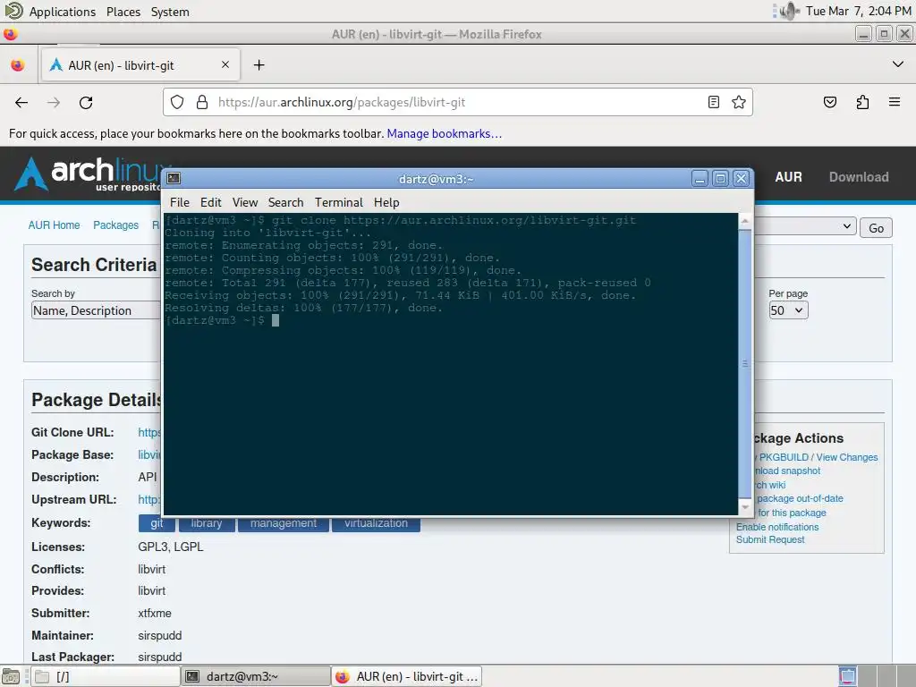This screenshot has height=687, width=916.
Task: Click the virtualization keyword tag
Action: tap(377, 523)
